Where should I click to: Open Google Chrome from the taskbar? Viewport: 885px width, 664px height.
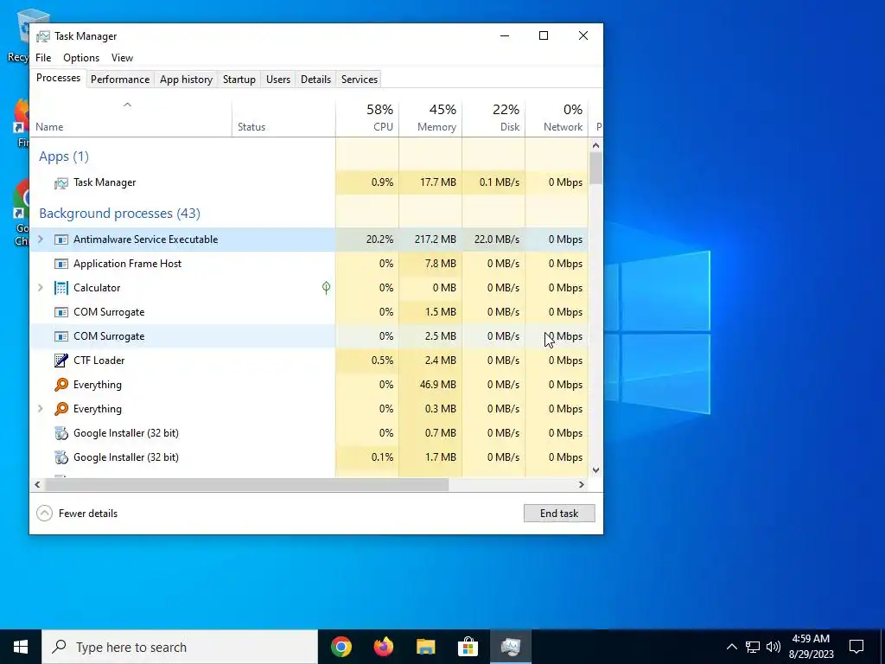coord(341,647)
